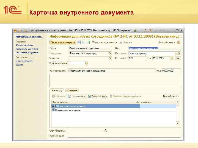Open Журнал передачи link
This screenshot has width=198, height=148.
[24, 45]
